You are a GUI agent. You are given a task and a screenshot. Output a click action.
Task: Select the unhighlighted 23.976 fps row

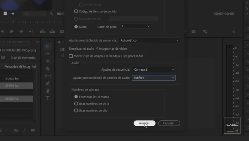(x=16, y=79)
